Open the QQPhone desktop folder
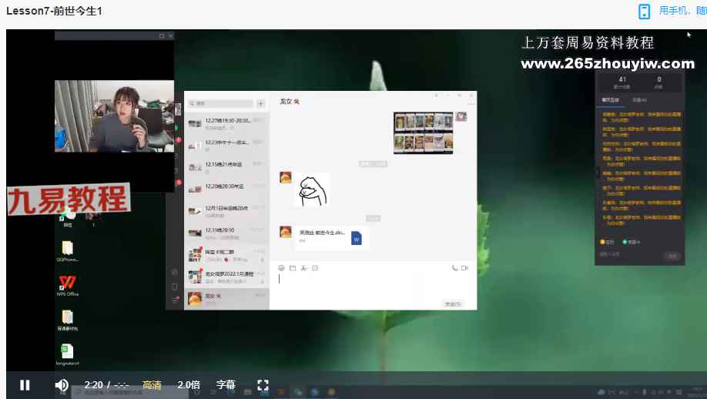 pos(67,251)
